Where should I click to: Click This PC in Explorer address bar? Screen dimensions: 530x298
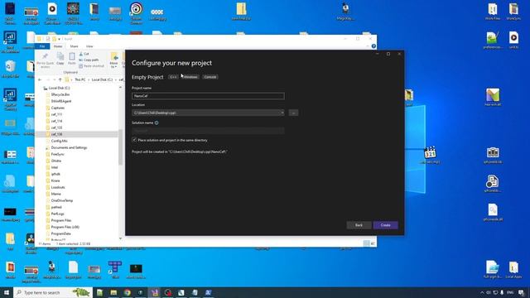(80, 79)
